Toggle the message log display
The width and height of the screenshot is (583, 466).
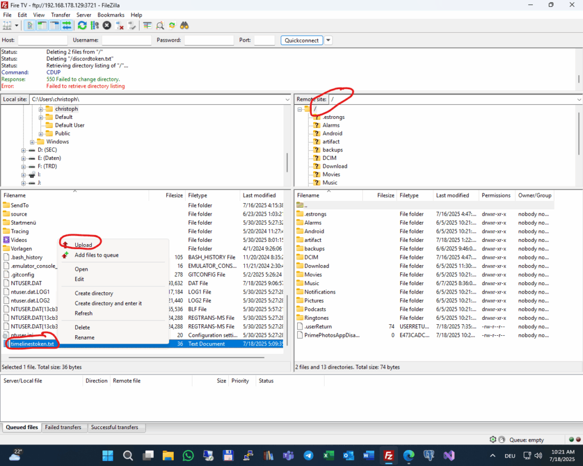(30, 26)
